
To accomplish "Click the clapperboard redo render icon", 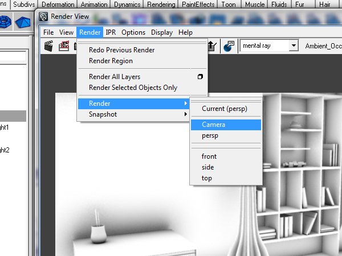I will (48, 46).
